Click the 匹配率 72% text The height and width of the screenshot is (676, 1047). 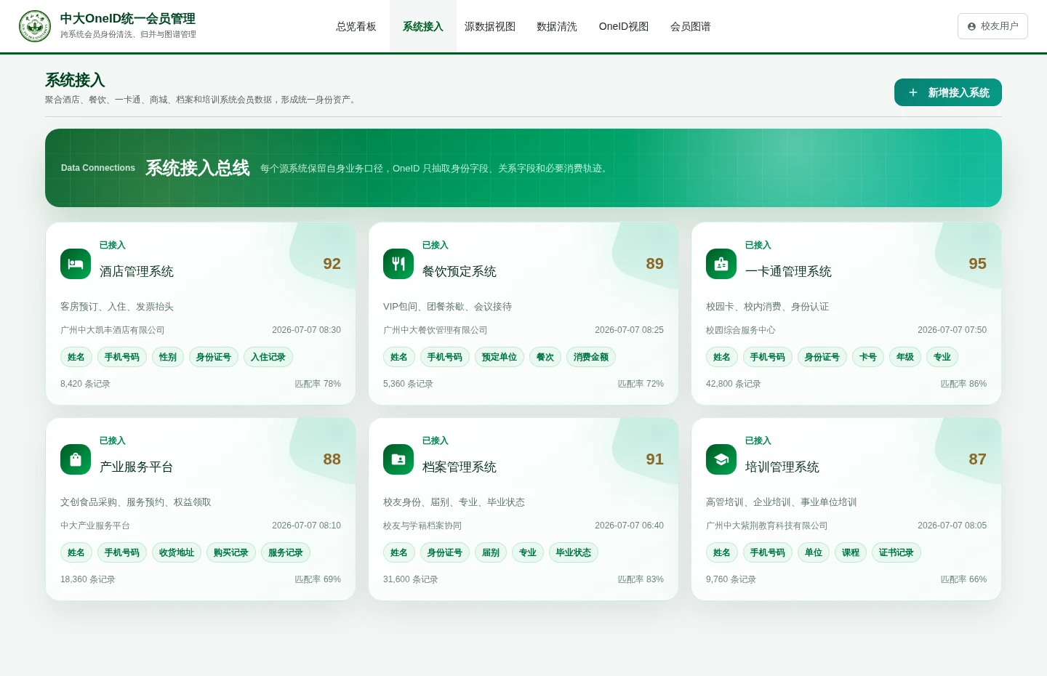pos(641,384)
